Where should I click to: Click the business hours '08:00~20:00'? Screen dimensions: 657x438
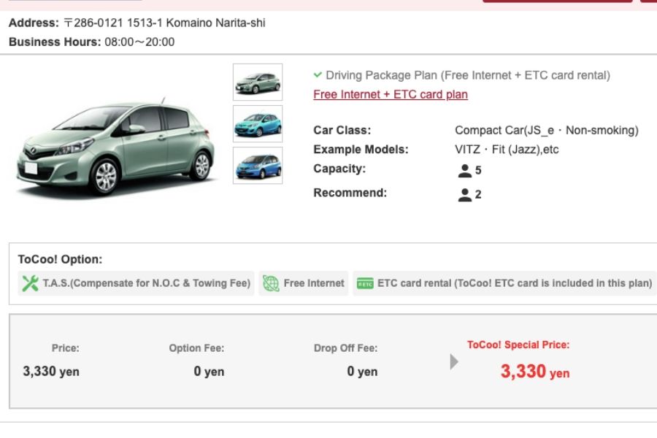(x=139, y=42)
